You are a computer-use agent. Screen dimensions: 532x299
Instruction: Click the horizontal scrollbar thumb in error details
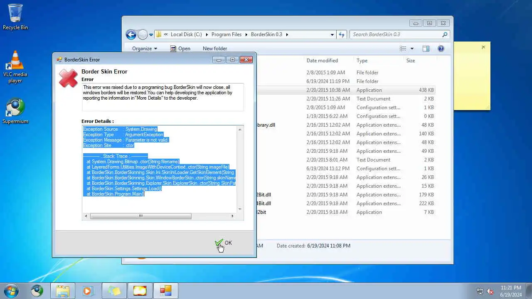click(x=141, y=216)
